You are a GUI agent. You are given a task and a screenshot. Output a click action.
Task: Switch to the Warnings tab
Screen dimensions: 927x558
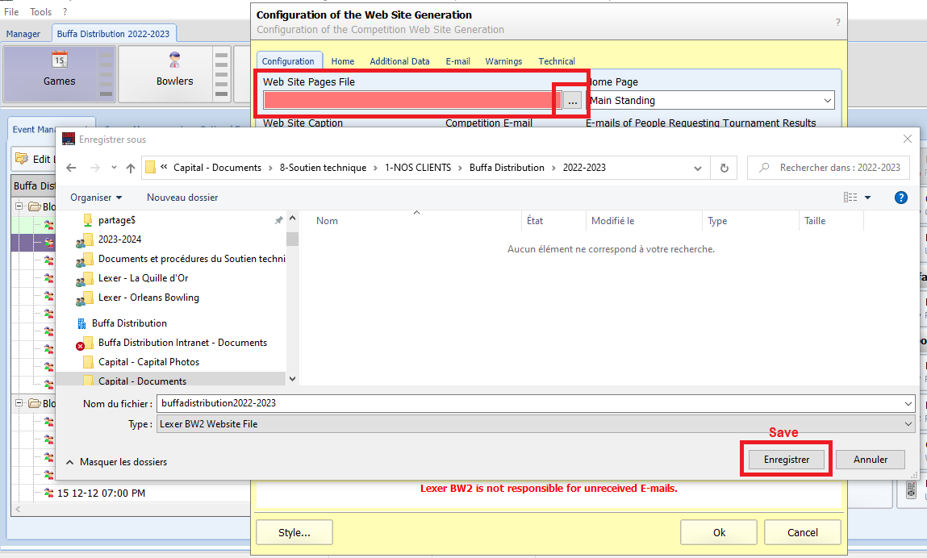[503, 61]
